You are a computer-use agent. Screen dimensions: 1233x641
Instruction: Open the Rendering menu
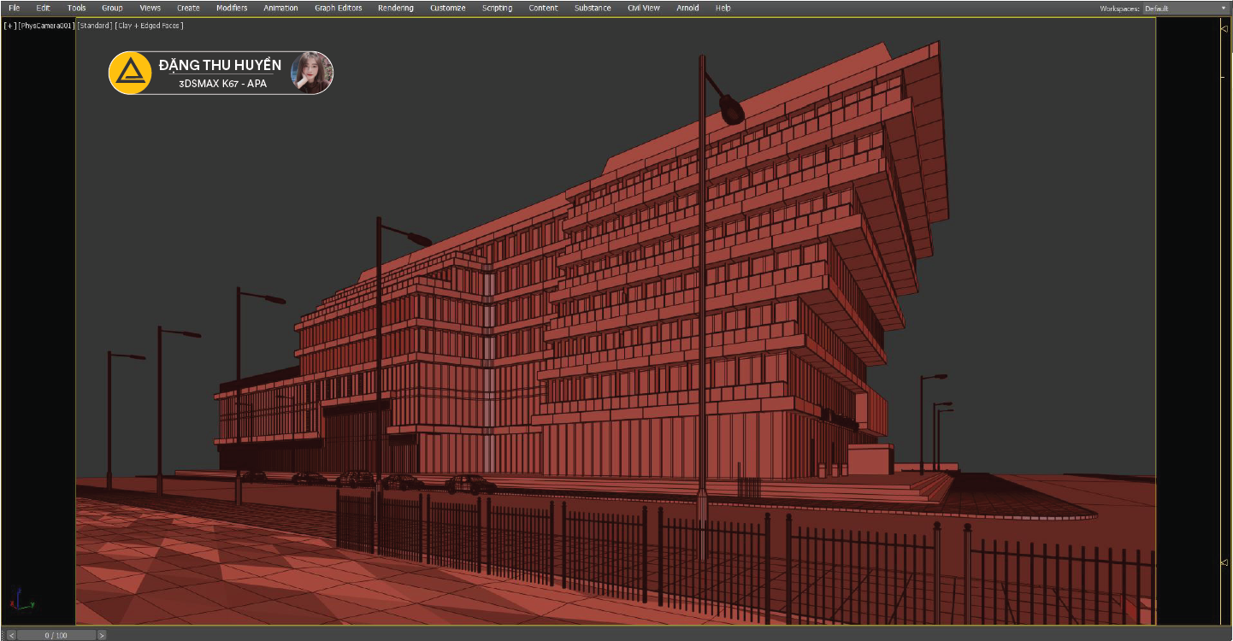[x=395, y=9]
